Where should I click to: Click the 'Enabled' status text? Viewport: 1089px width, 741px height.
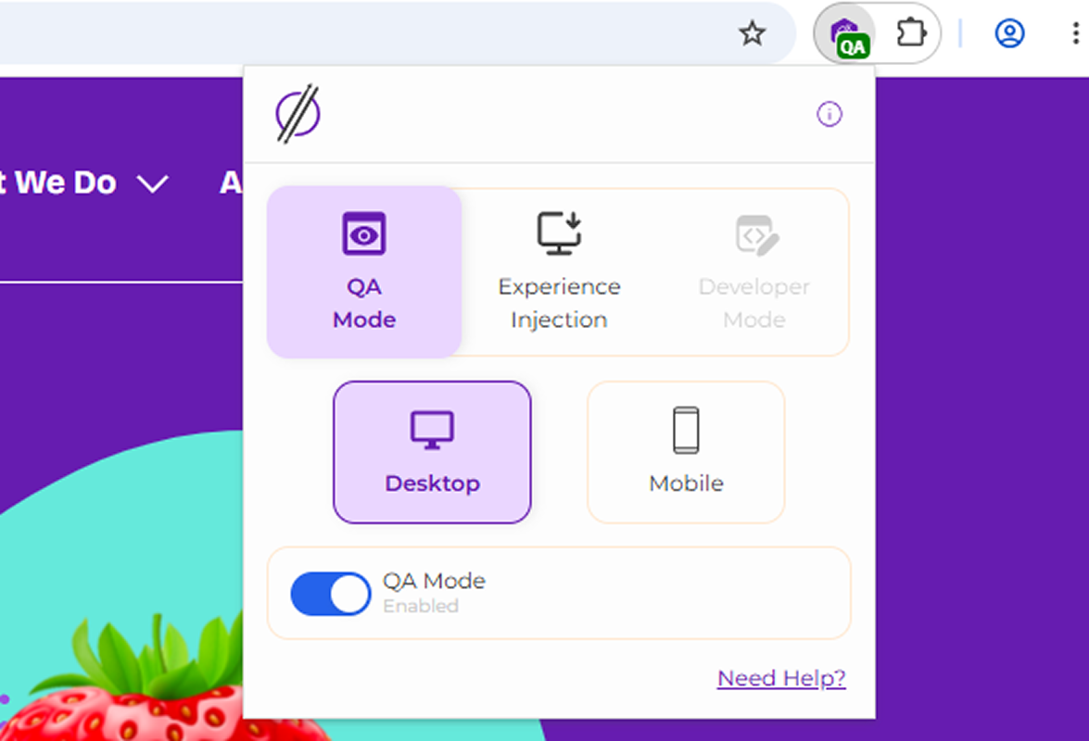421,606
